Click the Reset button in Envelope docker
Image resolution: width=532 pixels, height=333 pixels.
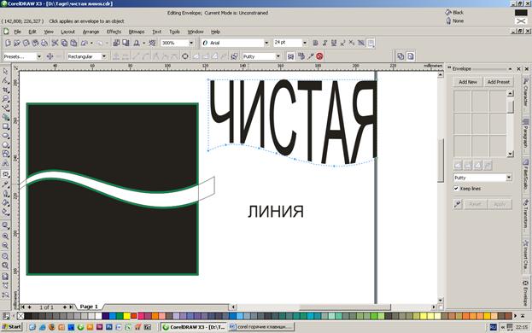[x=475, y=204]
